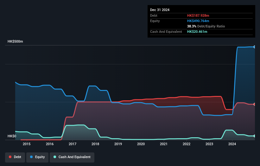Select the Equity endpoint marker at Dec 2024
Viewport: 260px width, 166px height.
pos(255,47)
